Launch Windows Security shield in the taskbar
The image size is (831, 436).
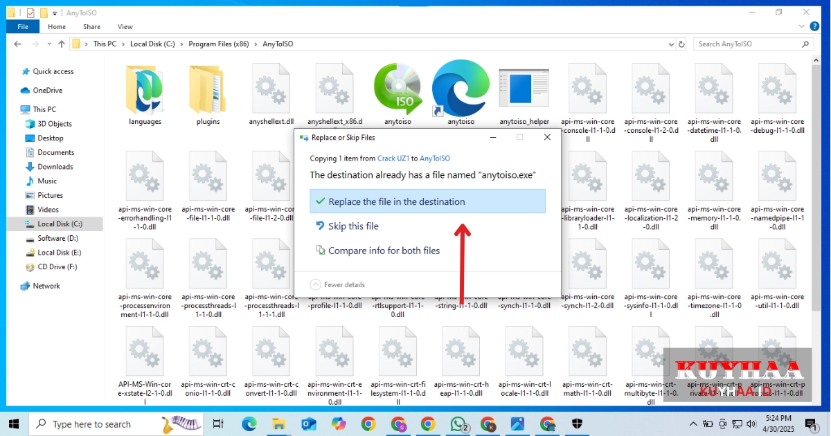point(578,424)
